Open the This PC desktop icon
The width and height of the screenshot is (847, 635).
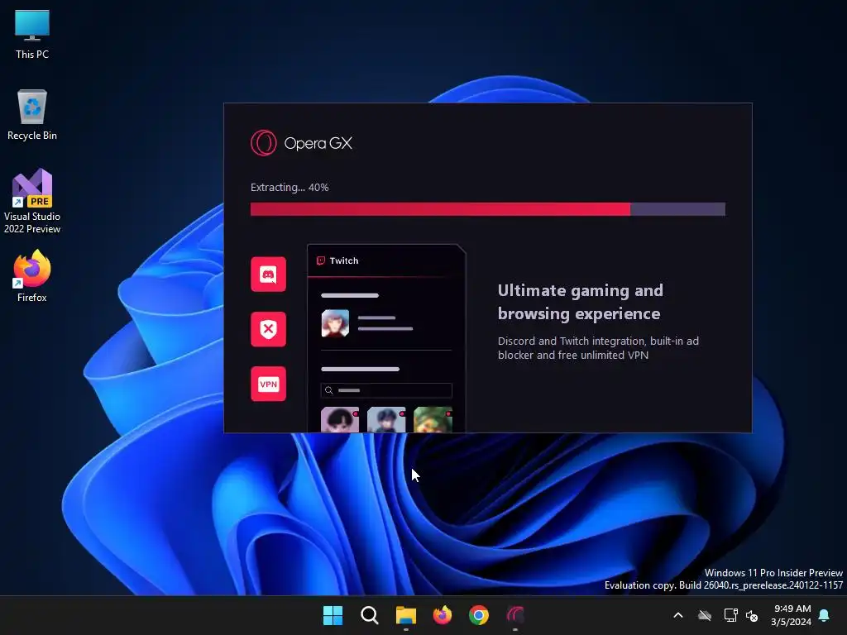point(32,34)
